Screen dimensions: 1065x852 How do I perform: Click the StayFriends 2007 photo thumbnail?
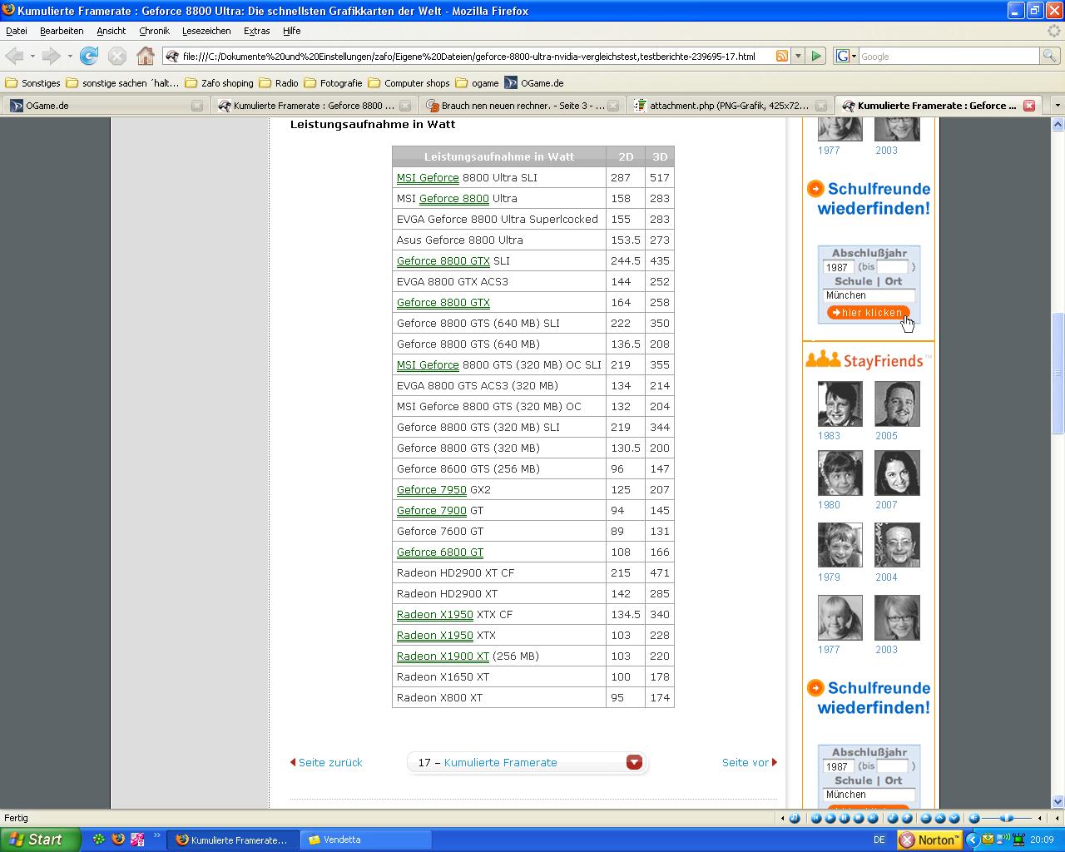point(897,473)
